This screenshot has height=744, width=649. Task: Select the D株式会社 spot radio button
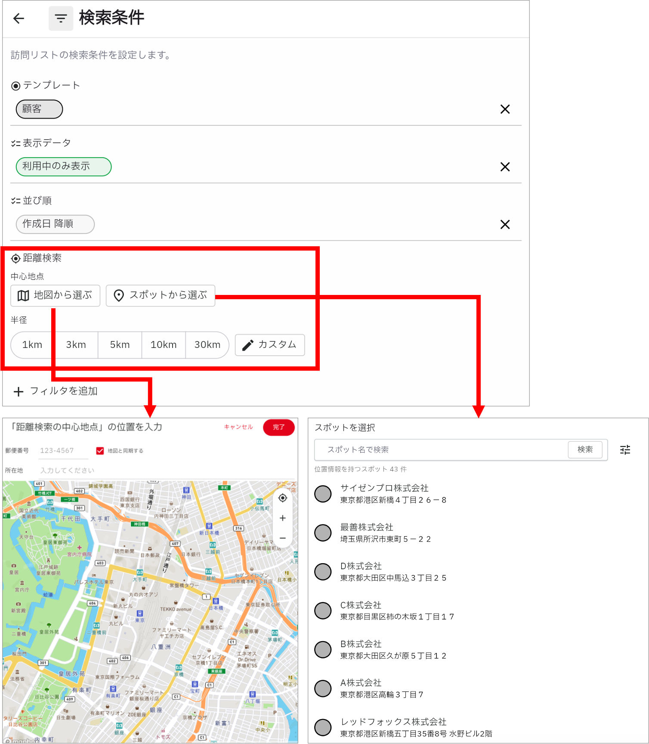tap(323, 572)
